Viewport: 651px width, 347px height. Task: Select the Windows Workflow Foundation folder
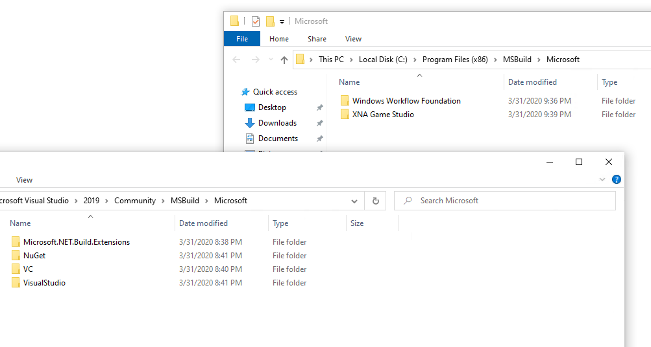pos(406,101)
